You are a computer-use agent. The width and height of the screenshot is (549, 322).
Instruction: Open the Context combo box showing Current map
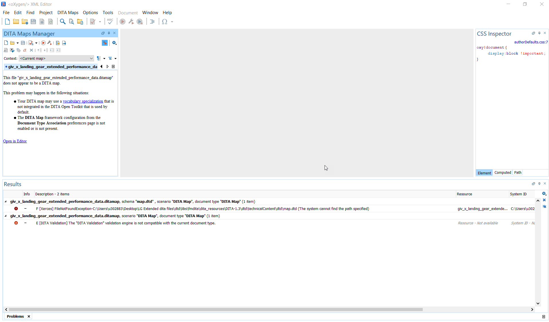[x=57, y=58]
